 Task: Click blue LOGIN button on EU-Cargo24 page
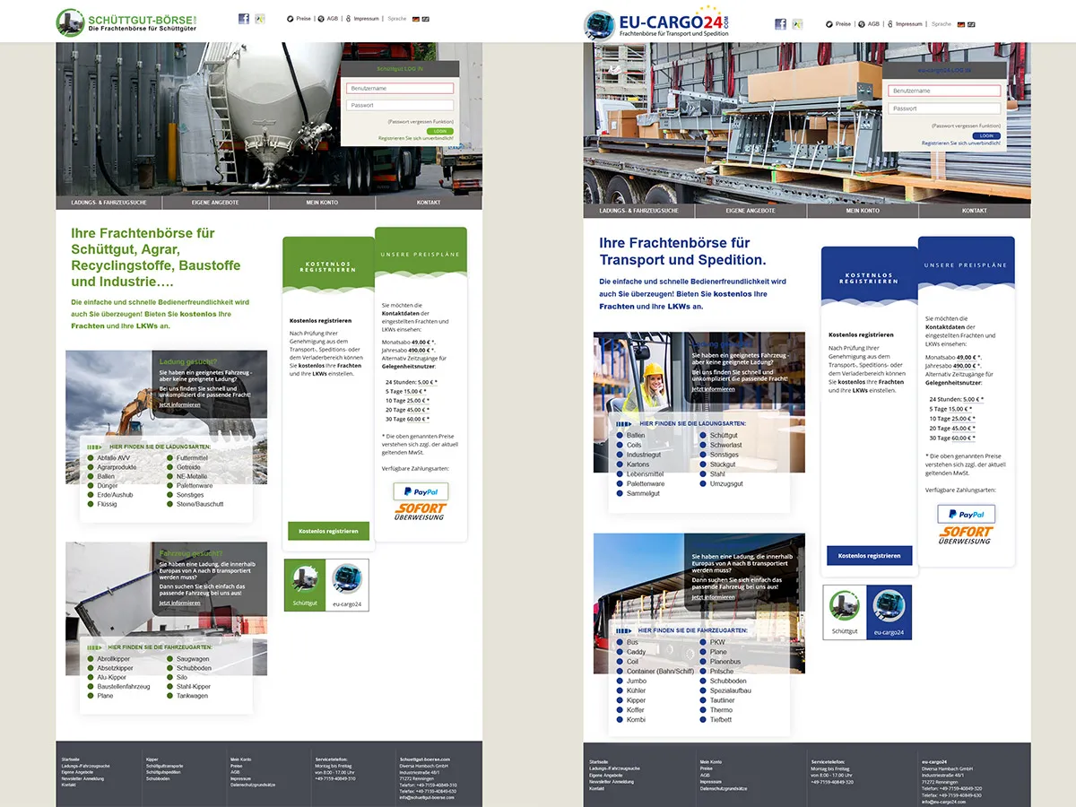click(986, 135)
